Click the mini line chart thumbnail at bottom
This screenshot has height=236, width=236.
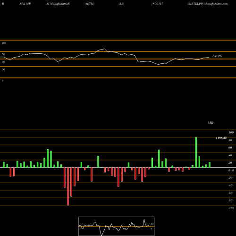pos(117,226)
